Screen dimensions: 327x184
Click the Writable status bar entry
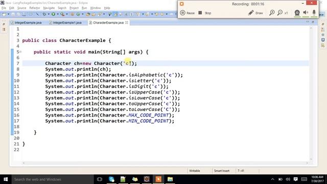(194, 171)
